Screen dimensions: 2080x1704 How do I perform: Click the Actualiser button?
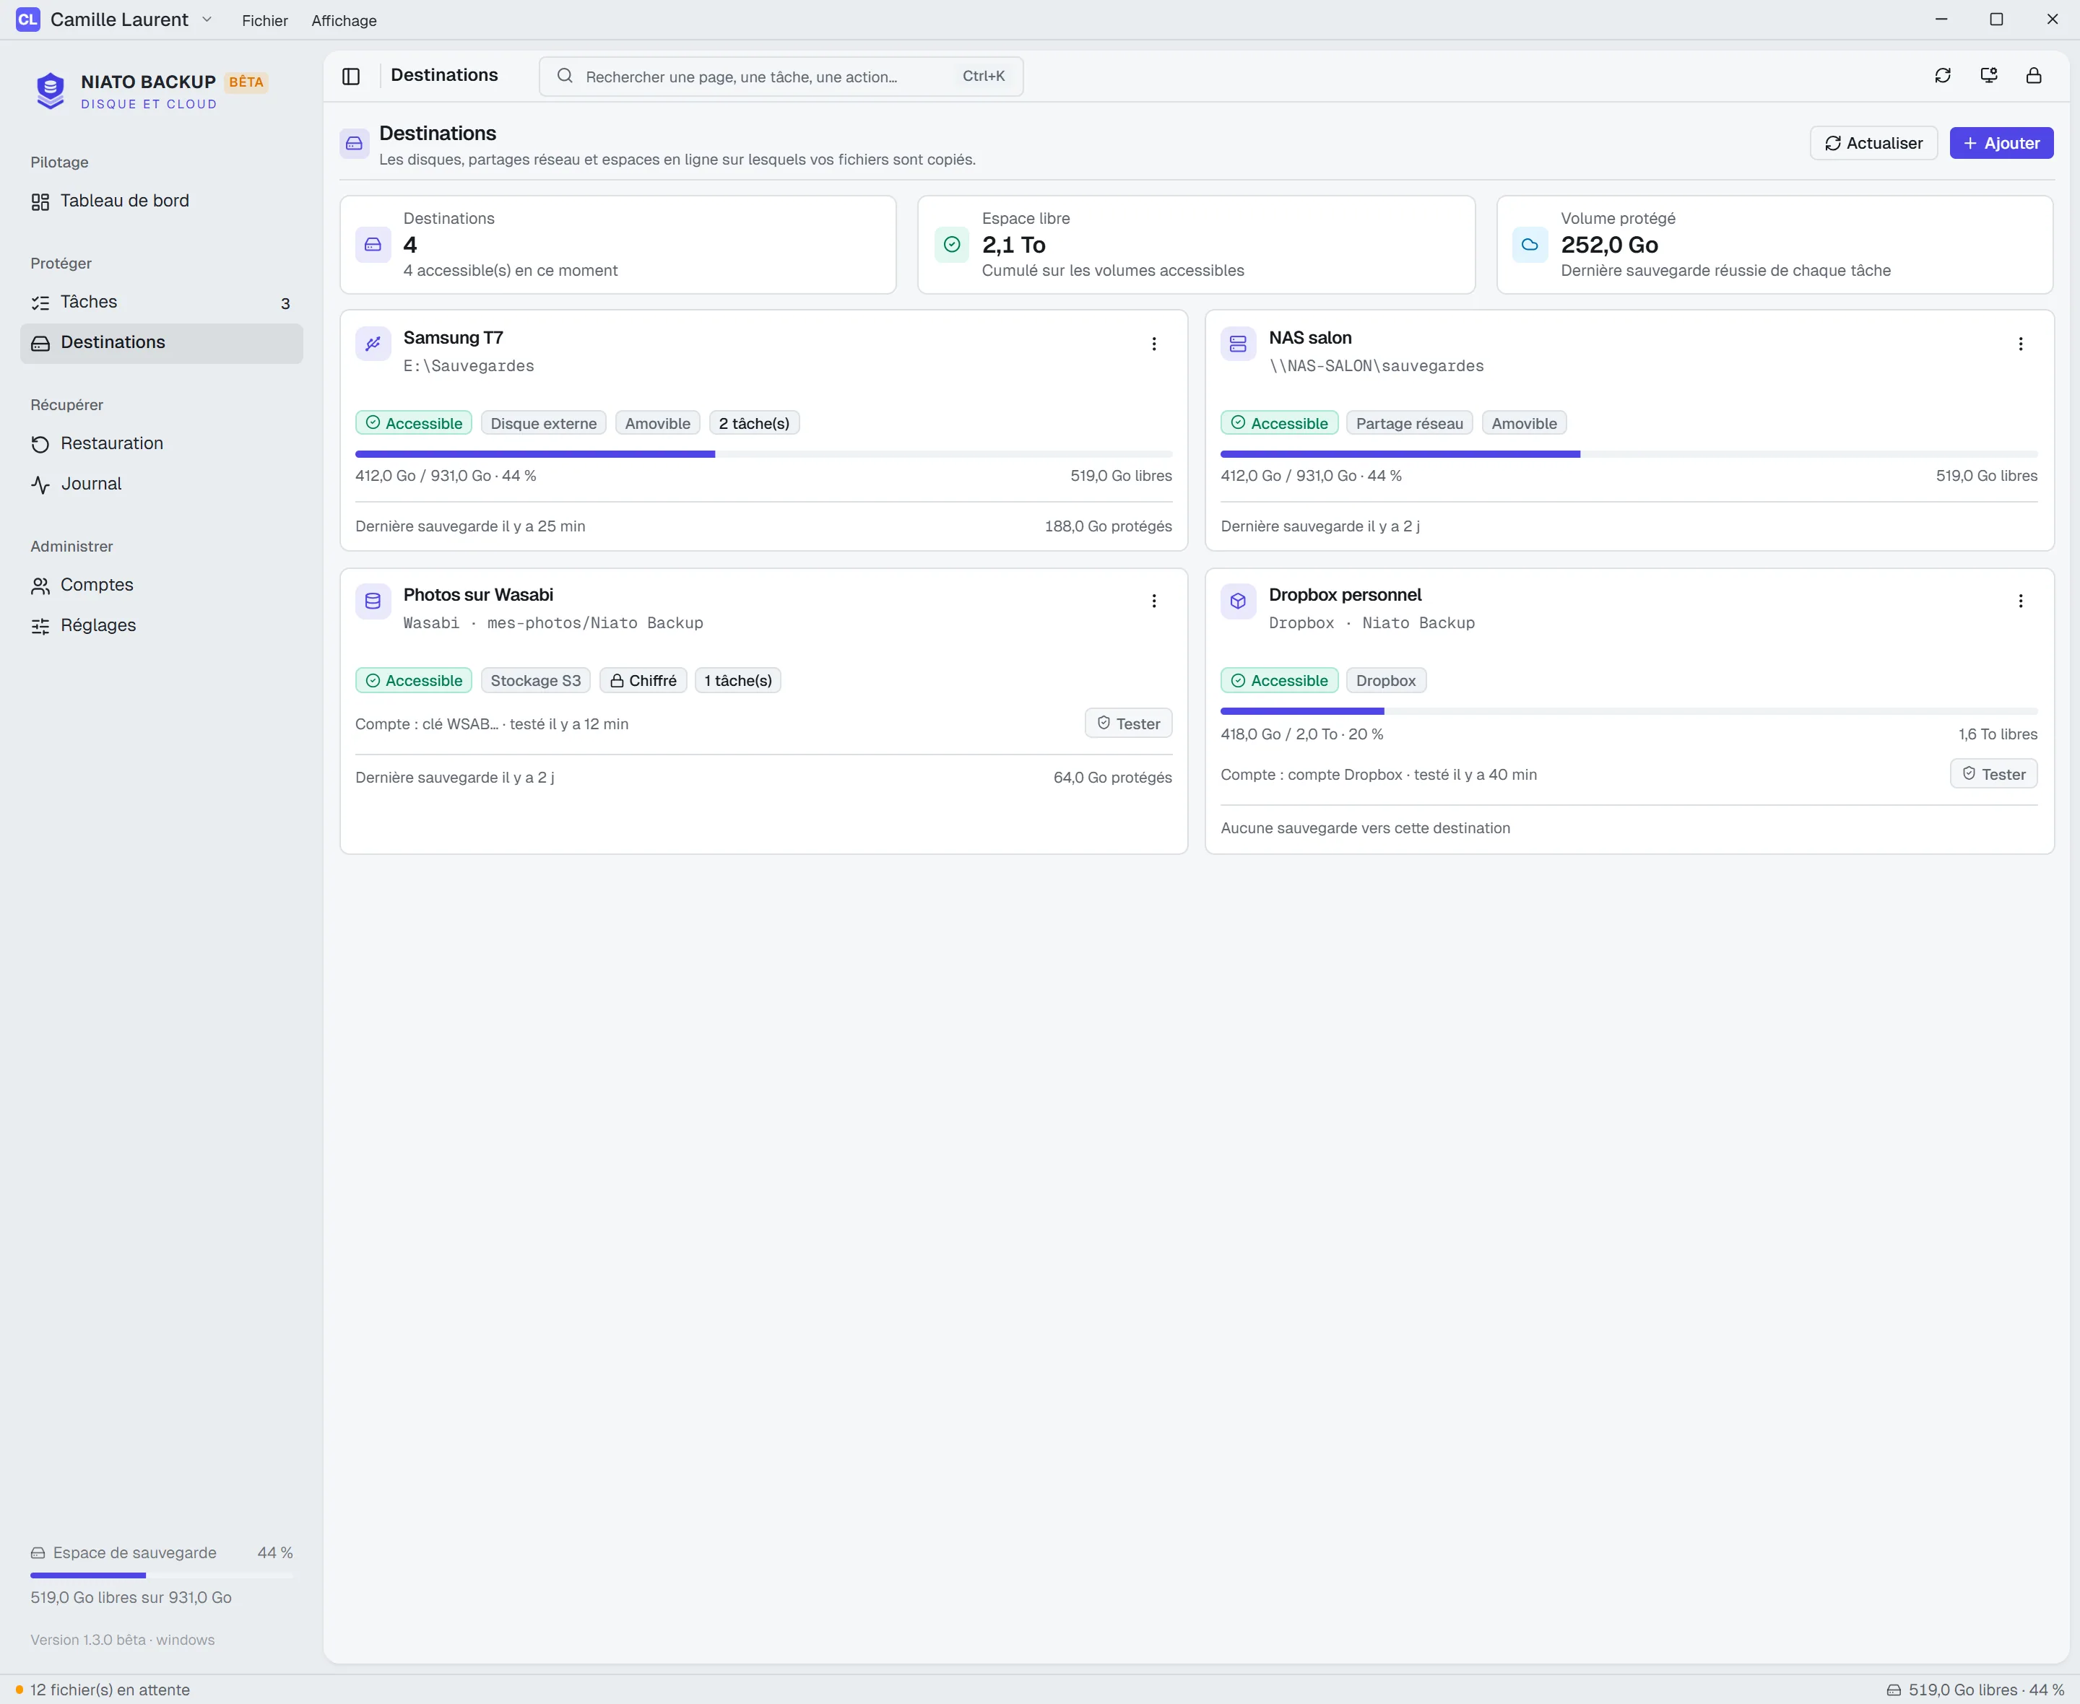(1873, 143)
